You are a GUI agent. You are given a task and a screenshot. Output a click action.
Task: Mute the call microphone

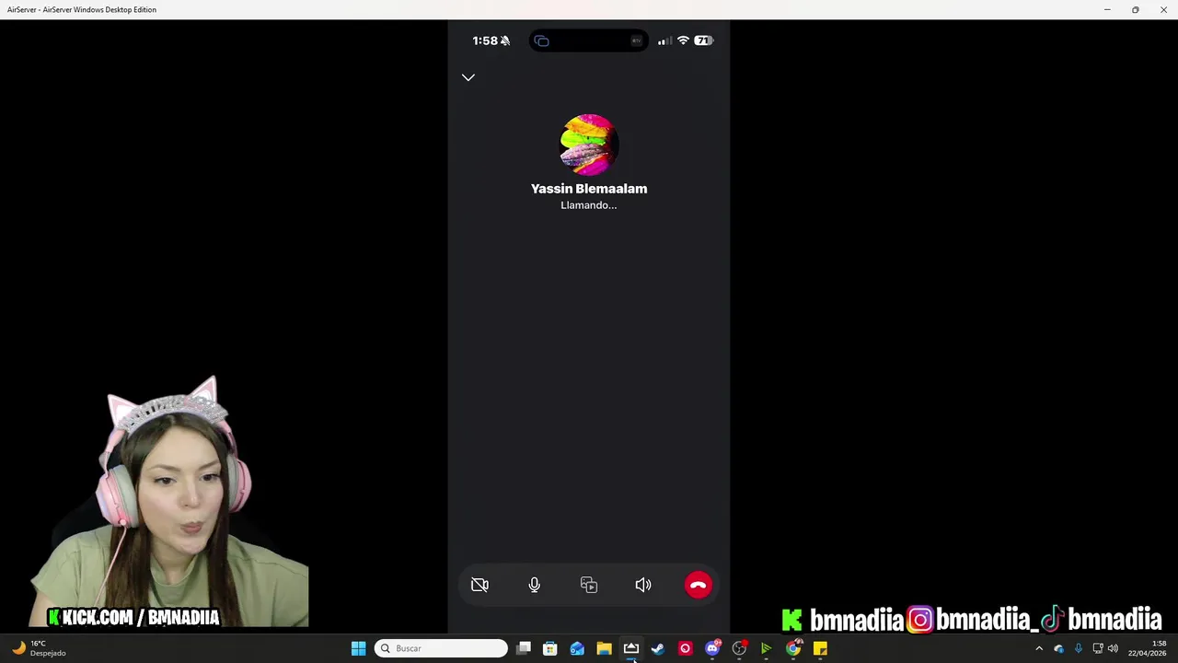click(x=534, y=585)
